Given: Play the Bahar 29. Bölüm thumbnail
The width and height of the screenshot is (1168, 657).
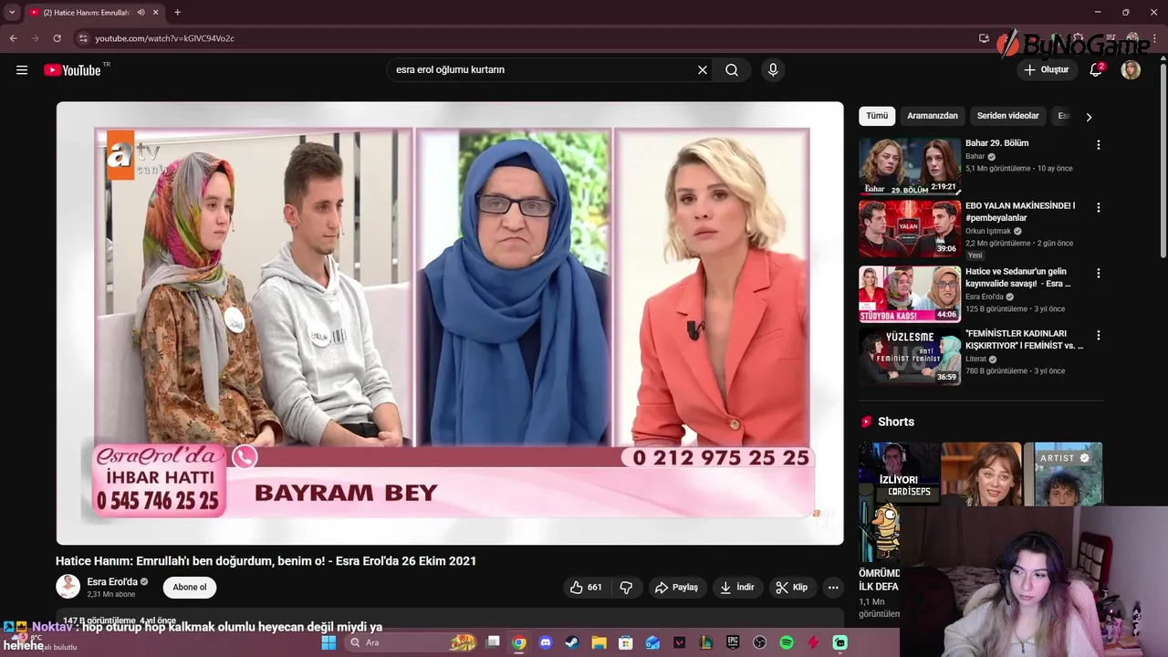Looking at the screenshot, I should click(x=910, y=166).
